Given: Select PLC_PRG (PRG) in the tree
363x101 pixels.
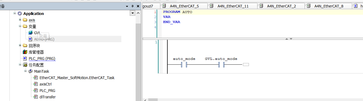Looking at the screenshot, I should point(42,59).
